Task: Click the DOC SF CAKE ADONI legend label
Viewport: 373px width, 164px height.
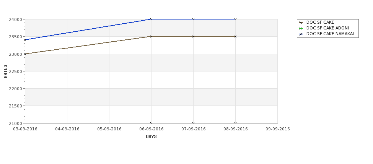Action: [x=327, y=28]
